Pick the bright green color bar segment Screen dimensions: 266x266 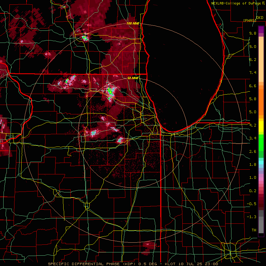261,142
